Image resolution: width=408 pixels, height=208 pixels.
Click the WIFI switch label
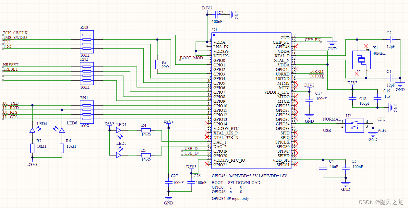pos(382,131)
